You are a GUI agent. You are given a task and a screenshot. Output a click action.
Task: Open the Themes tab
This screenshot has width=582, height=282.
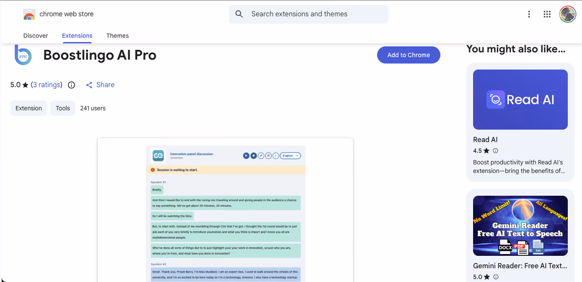(118, 36)
